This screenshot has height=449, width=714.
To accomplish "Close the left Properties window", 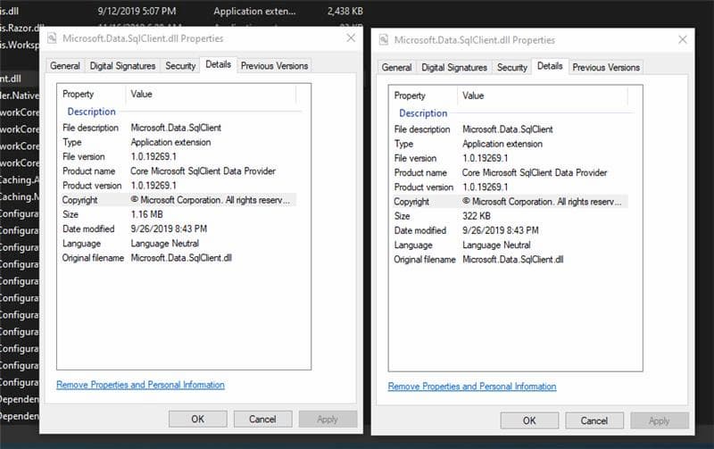I will (x=351, y=37).
